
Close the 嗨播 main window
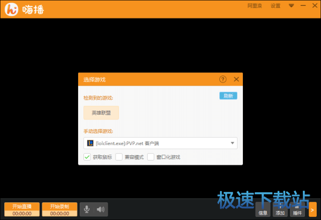point(315,5)
